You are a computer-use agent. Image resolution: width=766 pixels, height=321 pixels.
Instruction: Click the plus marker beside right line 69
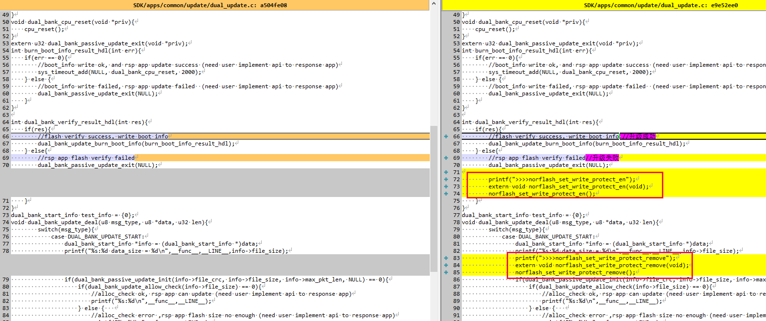pos(446,158)
